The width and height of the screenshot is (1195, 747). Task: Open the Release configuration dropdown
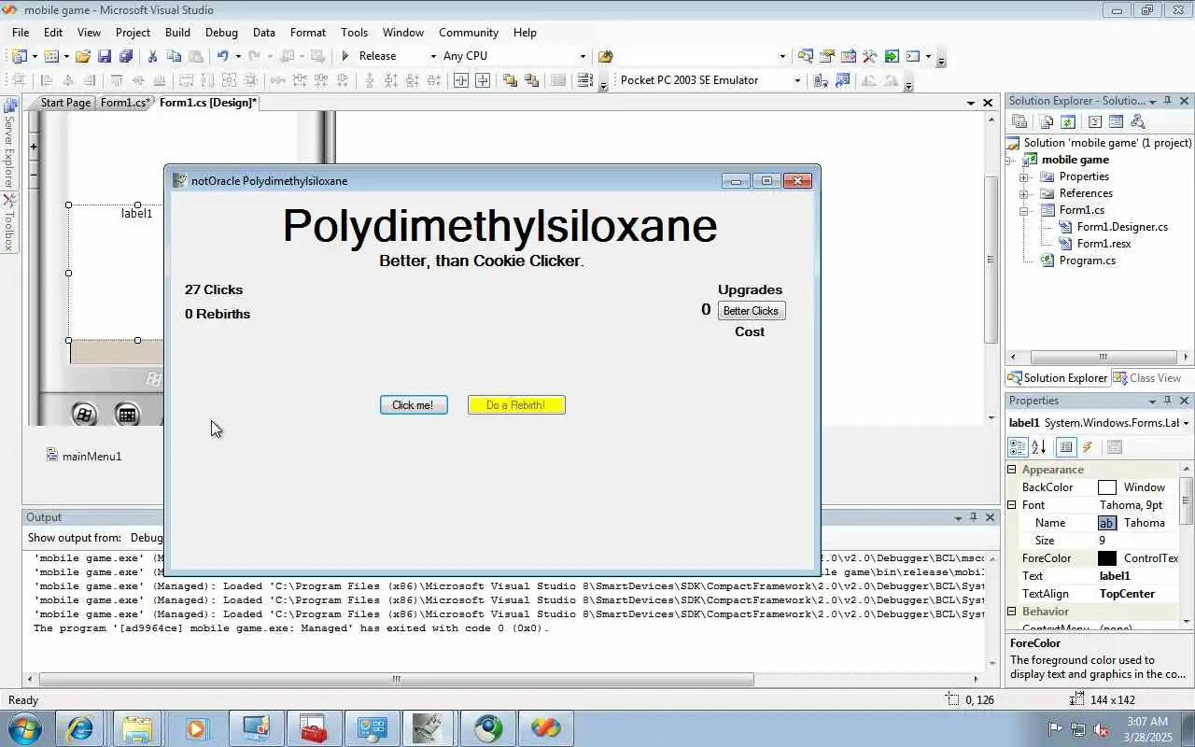[432, 56]
